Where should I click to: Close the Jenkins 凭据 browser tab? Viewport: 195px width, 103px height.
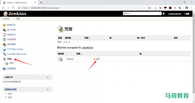tap(35, 2)
